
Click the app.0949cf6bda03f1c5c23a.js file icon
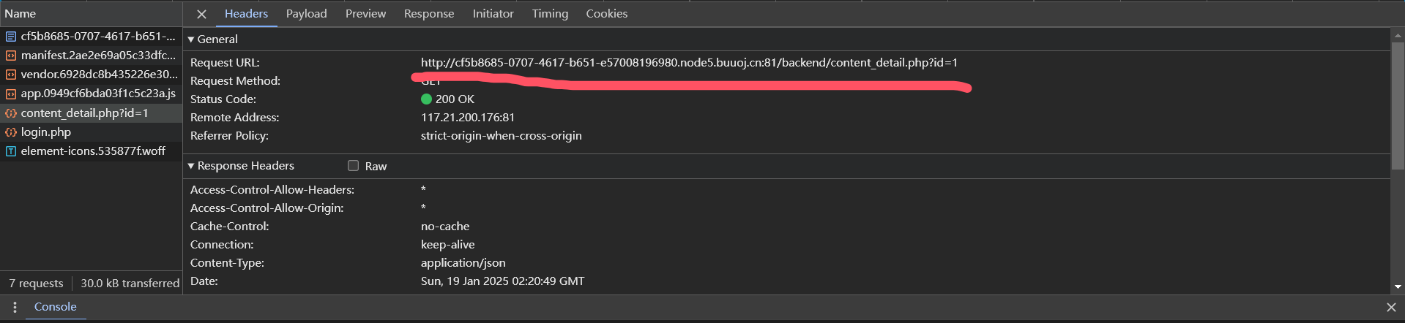point(11,94)
